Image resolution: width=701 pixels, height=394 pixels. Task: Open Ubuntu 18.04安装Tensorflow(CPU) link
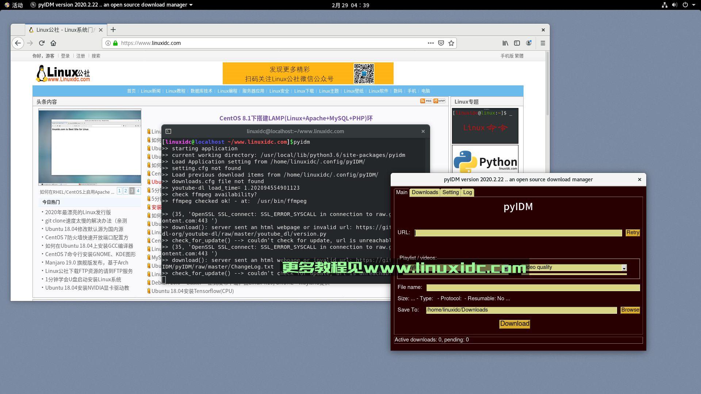click(x=193, y=291)
